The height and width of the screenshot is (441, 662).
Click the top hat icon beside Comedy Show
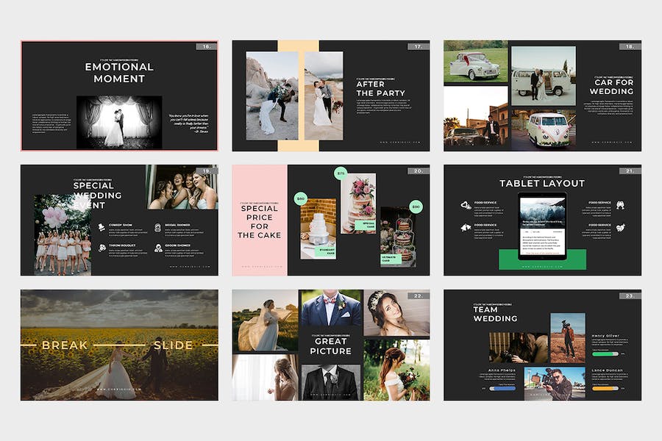(x=102, y=227)
